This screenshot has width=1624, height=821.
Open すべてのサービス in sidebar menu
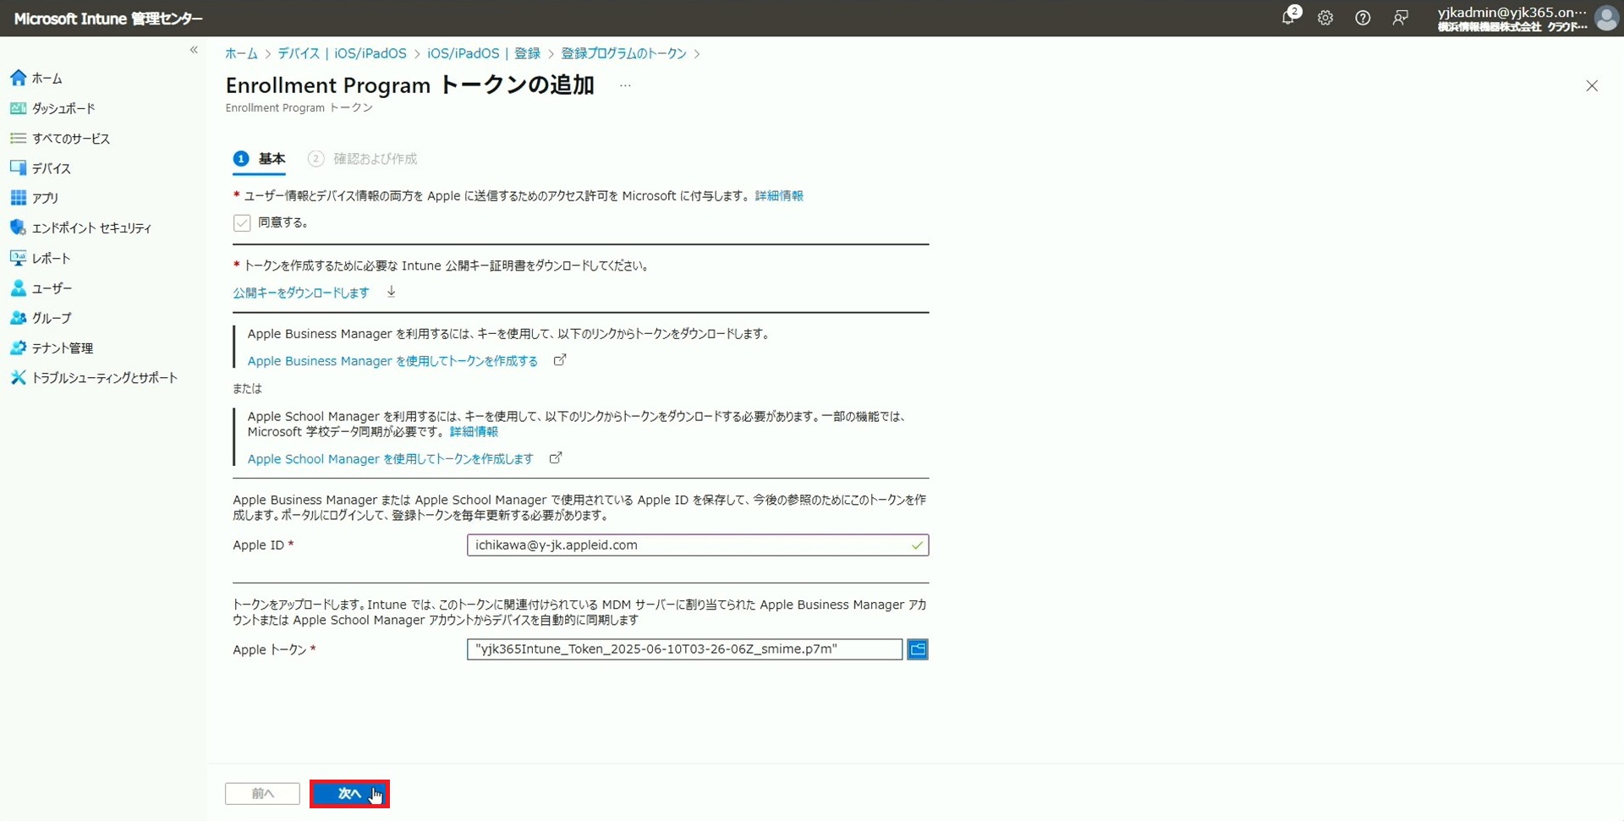point(71,138)
